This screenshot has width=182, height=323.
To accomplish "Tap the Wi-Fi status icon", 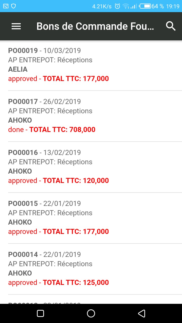I will tap(126, 6).
